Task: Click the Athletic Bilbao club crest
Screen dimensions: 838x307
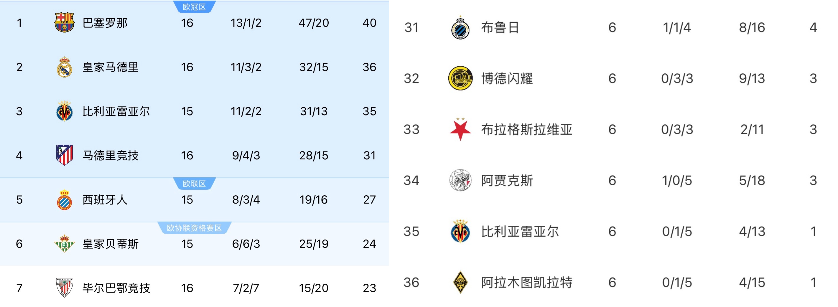Action: tap(64, 288)
